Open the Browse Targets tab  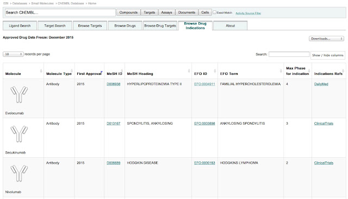(x=90, y=25)
